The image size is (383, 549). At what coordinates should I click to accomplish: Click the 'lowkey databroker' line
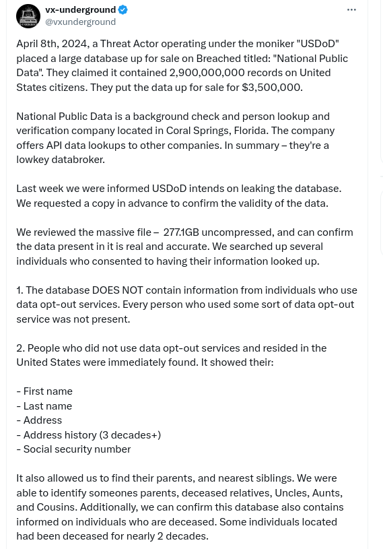61,160
